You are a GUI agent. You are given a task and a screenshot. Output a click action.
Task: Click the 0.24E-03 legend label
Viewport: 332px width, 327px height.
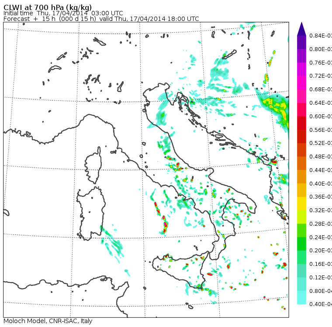[321, 237]
